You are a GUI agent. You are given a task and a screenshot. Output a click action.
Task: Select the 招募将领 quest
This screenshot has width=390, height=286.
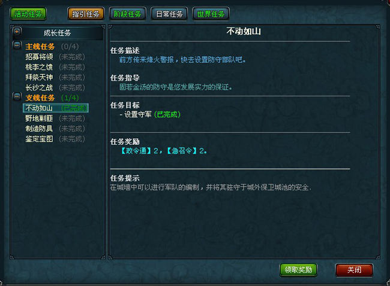point(55,57)
